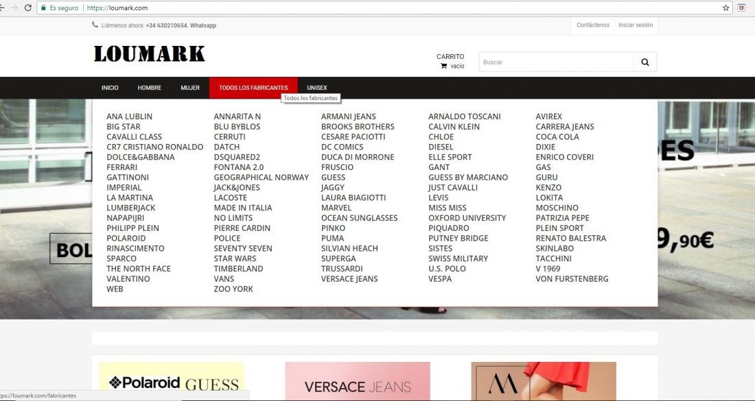Select BROOKS BROTHERS brand

pos(358,126)
